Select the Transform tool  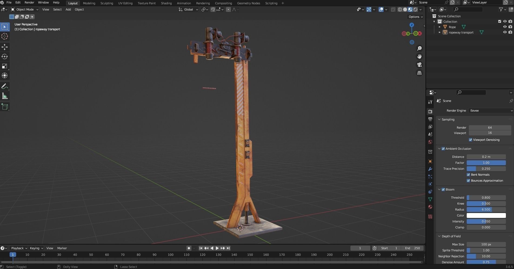(x=5, y=76)
